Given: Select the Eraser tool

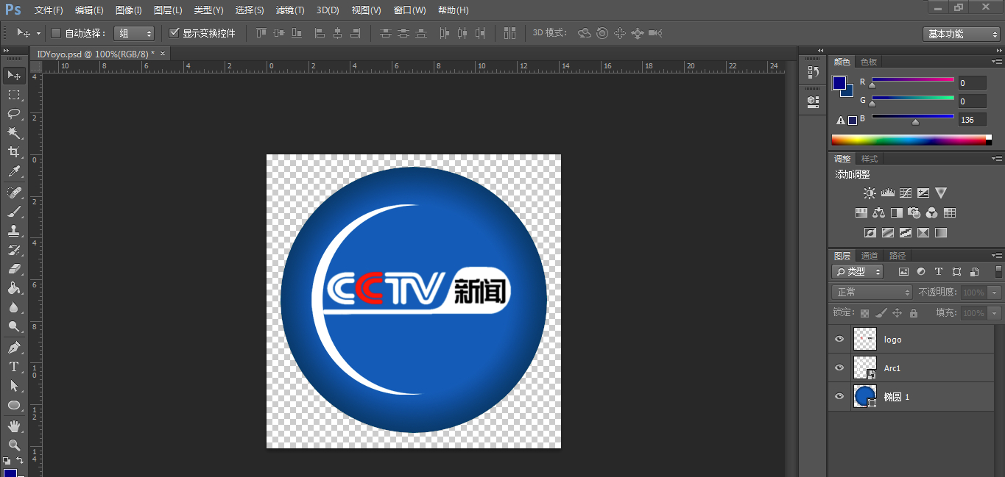Looking at the screenshot, I should 14,269.
